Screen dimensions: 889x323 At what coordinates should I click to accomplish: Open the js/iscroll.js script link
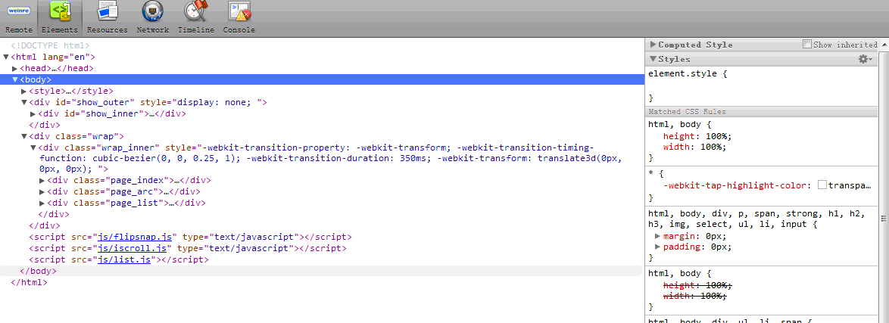point(133,248)
